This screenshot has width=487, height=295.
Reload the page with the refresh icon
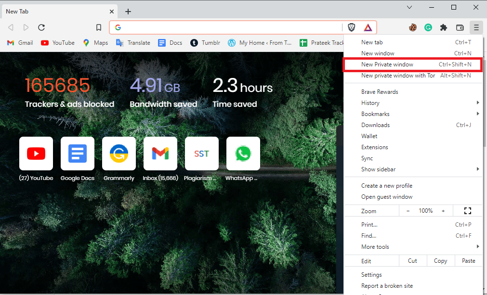41,27
